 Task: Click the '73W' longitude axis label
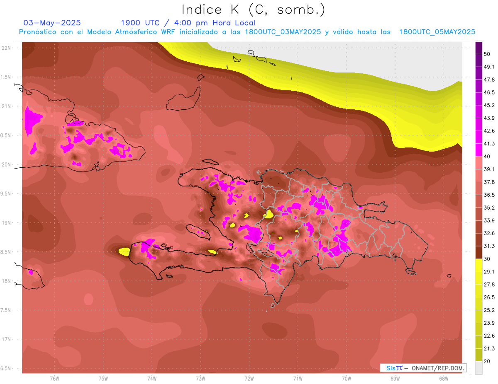tap(200, 379)
